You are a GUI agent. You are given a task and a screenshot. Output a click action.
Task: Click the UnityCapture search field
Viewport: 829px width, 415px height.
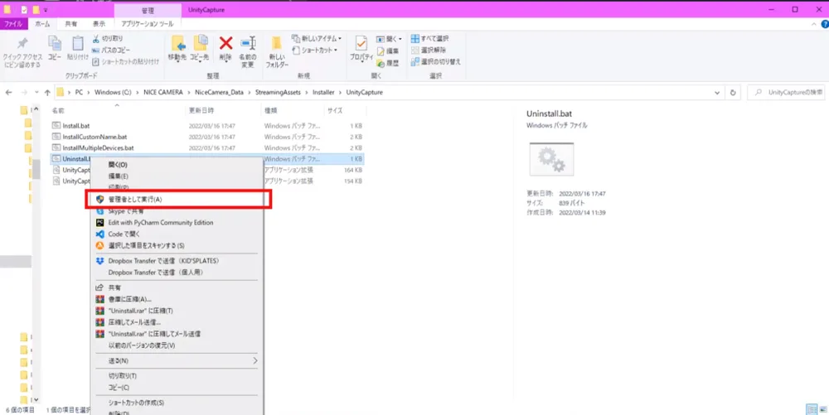pyautogui.click(x=788, y=93)
